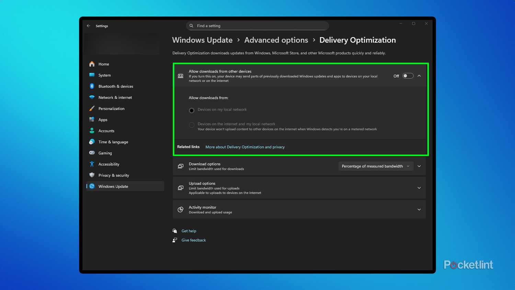Click the Accessibility figure icon

[92, 164]
